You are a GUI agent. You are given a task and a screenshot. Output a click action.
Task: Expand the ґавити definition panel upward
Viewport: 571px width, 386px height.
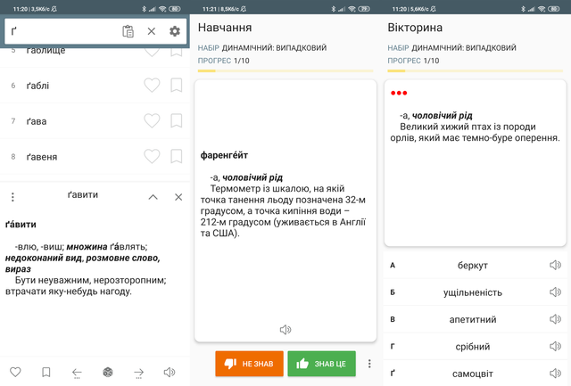[x=153, y=196]
